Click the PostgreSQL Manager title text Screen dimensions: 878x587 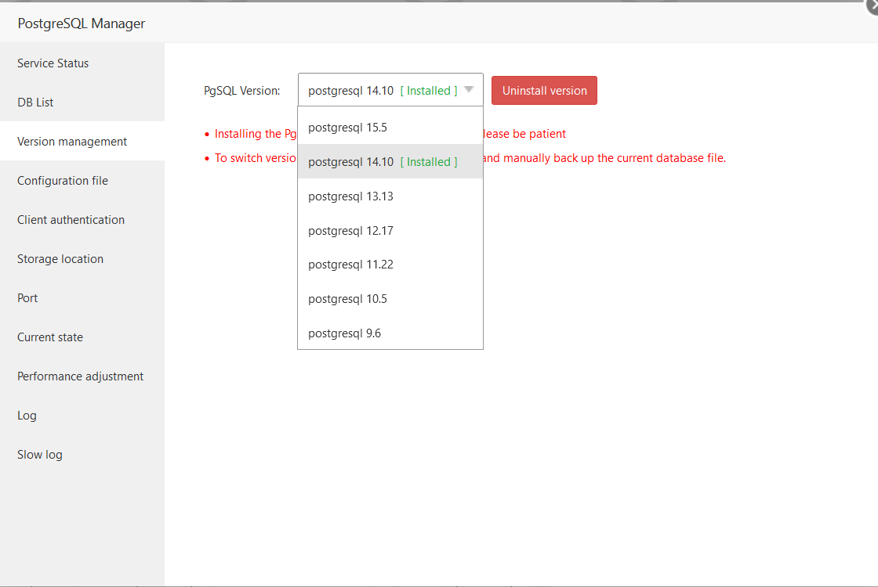(x=82, y=23)
